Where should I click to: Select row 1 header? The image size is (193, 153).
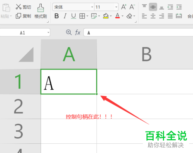click(x=20, y=82)
